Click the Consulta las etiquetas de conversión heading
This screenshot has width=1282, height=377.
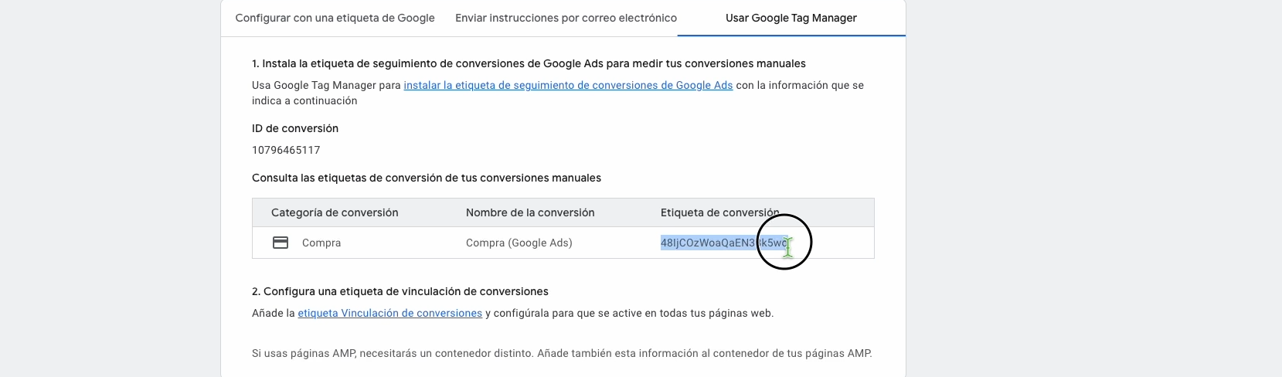pos(427,178)
